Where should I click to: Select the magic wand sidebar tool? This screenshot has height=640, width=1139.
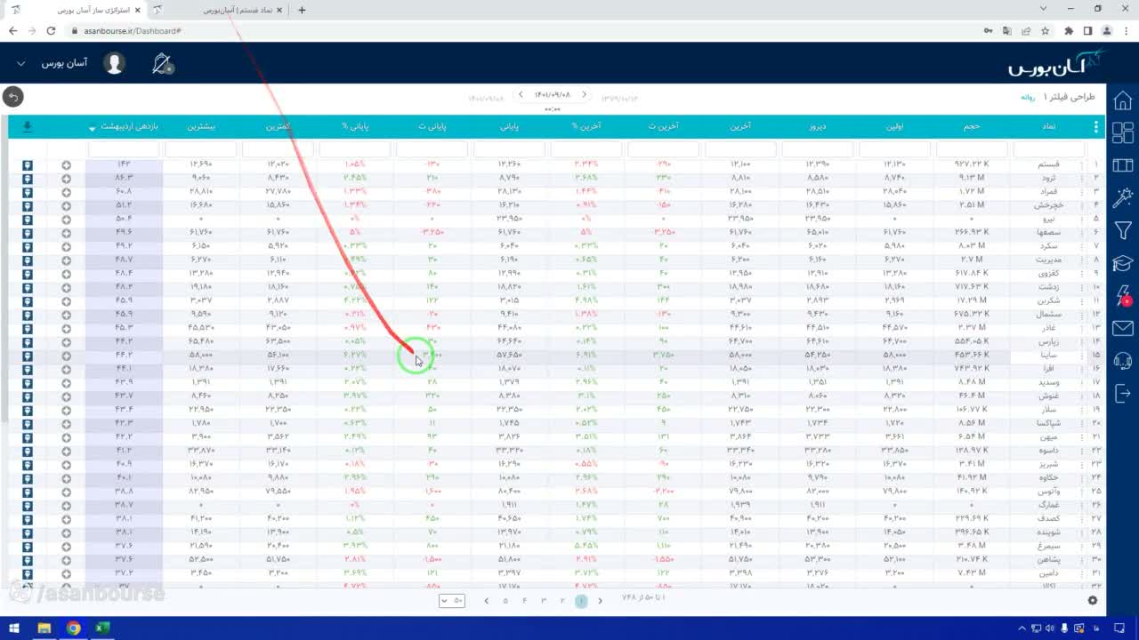tap(1122, 198)
